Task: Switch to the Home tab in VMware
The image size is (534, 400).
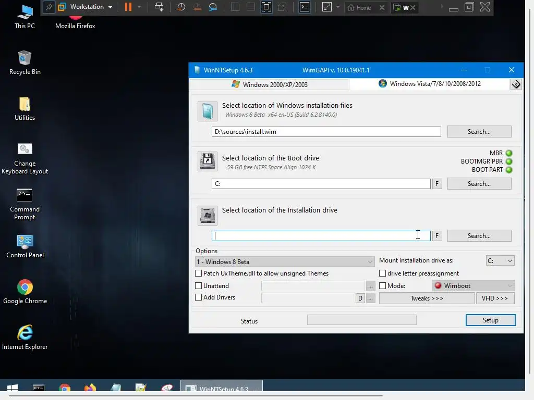Action: click(x=359, y=8)
